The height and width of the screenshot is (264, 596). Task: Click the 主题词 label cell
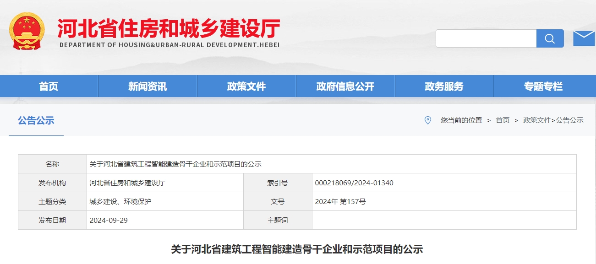pos(278,220)
